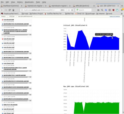Open the breadcrumb arrow after SPECjbb
This screenshot has height=114, width=124.
(x=16, y=17)
